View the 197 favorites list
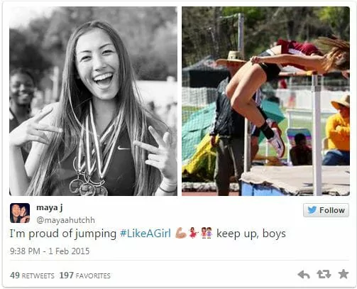This screenshot has height=289, width=357. 84,276
